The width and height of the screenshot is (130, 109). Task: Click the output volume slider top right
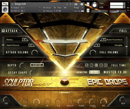[118, 11]
